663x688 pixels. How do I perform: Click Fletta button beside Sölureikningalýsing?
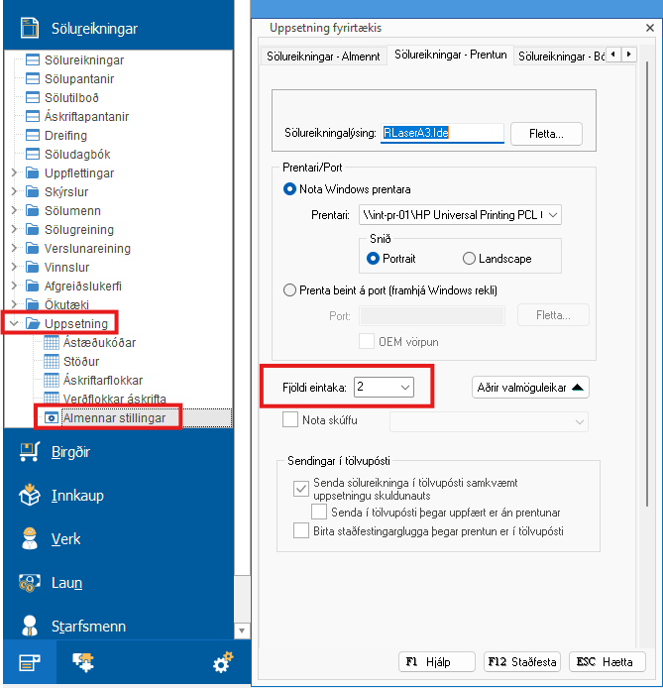[546, 133]
